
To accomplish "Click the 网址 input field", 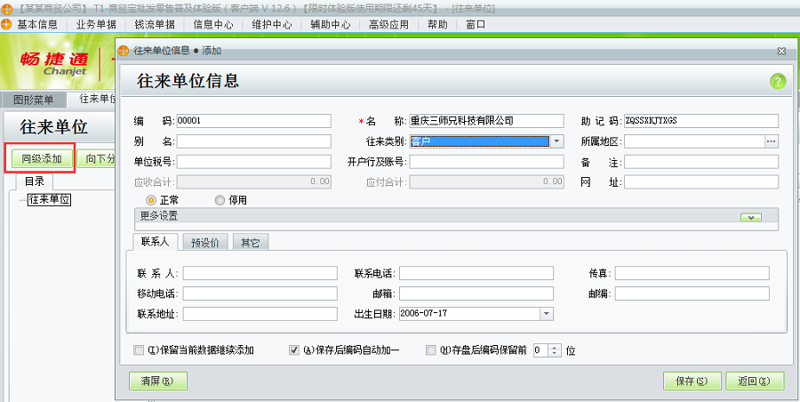I will (x=701, y=181).
